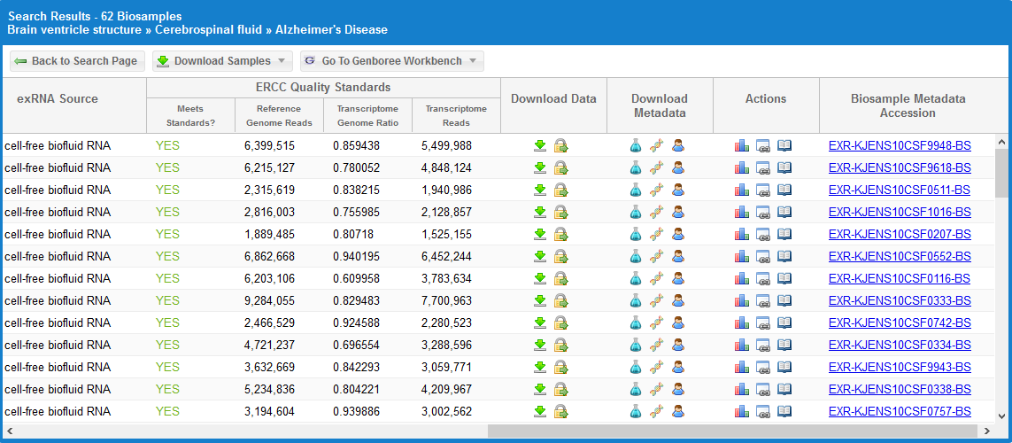Screen dimensions: 1012x443
Task: Open accession link EXR-KJENS10CSF9948-BS
Action: pyautogui.click(x=900, y=145)
